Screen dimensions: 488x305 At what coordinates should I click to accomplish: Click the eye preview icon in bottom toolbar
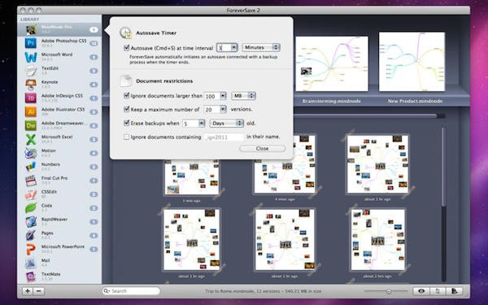pos(421,291)
